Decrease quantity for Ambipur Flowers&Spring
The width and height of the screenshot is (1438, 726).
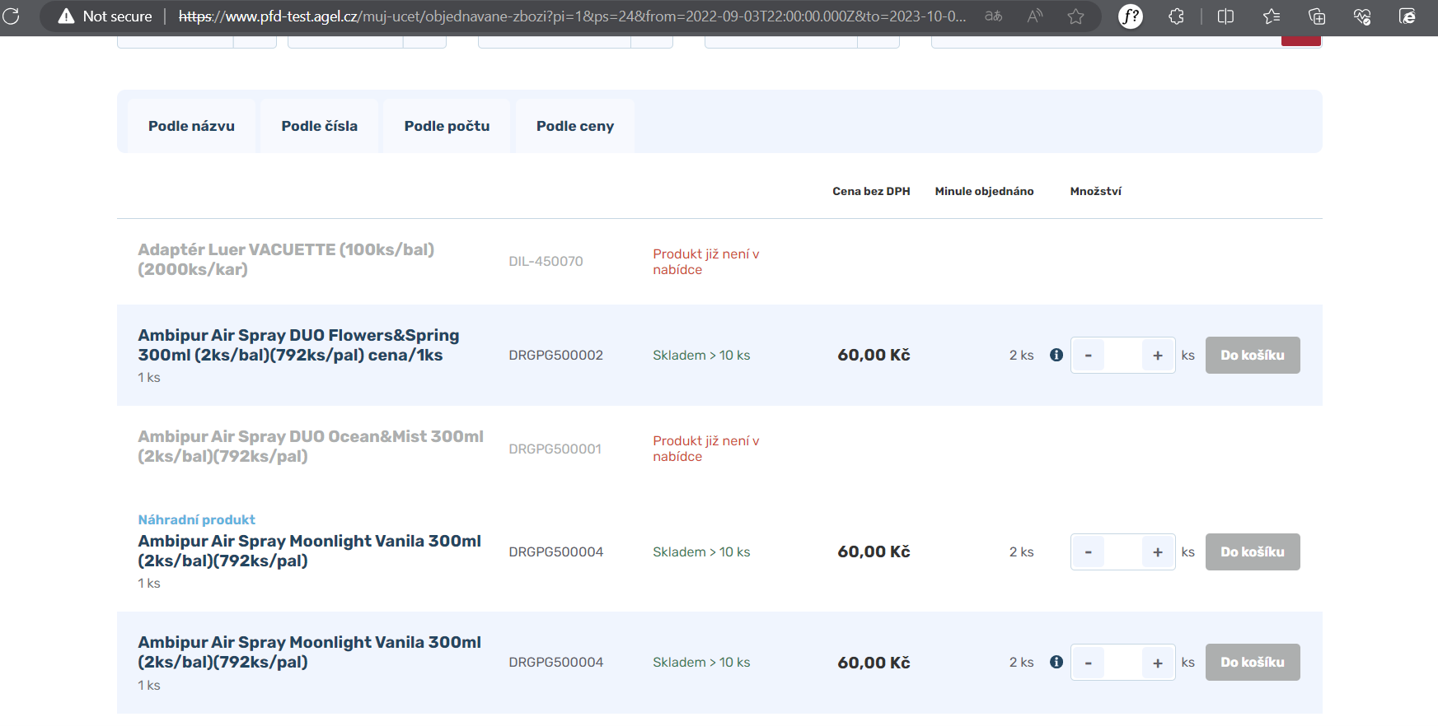[x=1089, y=356]
